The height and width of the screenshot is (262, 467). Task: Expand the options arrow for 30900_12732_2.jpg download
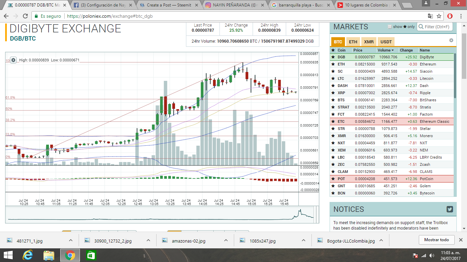(x=148, y=240)
